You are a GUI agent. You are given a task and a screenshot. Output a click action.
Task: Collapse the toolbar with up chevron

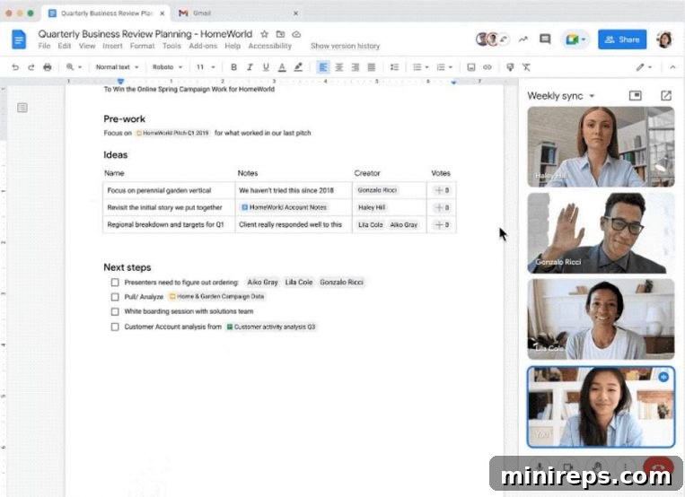click(672, 66)
